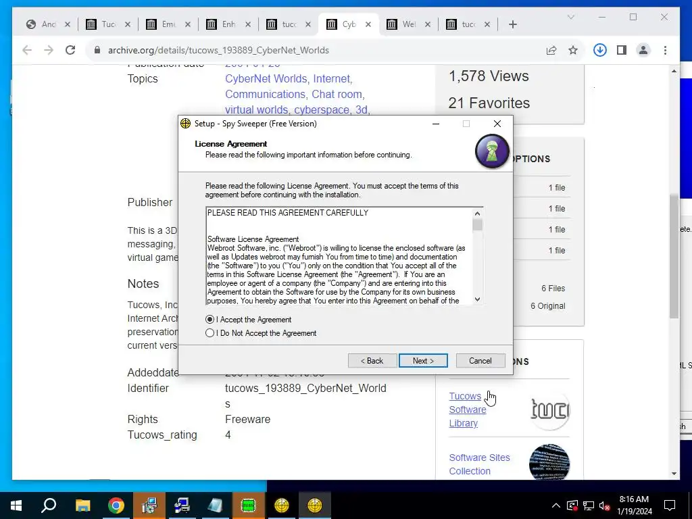Click the Spy Sweeper keyhole logo

(x=492, y=151)
